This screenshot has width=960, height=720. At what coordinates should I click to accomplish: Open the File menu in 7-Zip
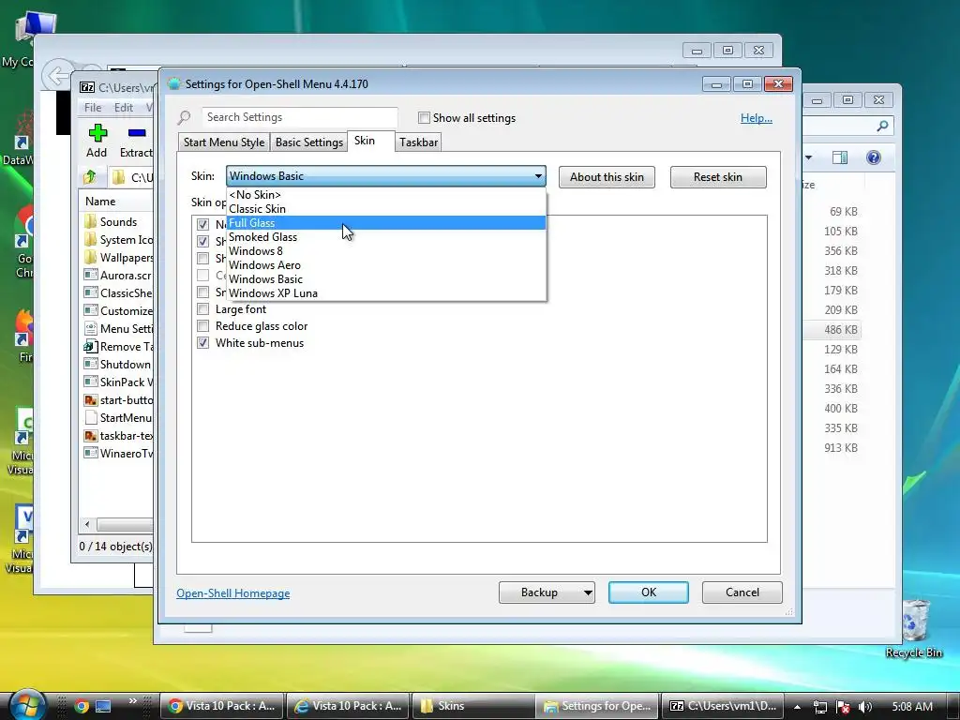click(93, 107)
